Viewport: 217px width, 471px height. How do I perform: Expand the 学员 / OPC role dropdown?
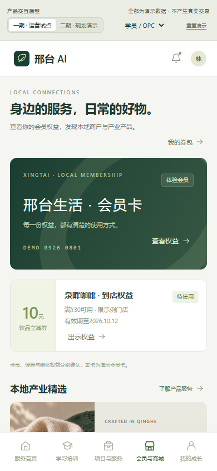[144, 26]
